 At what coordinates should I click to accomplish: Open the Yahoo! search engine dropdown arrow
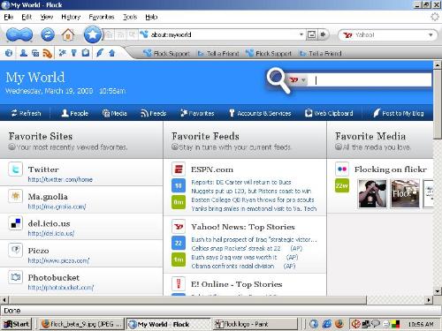point(431,35)
